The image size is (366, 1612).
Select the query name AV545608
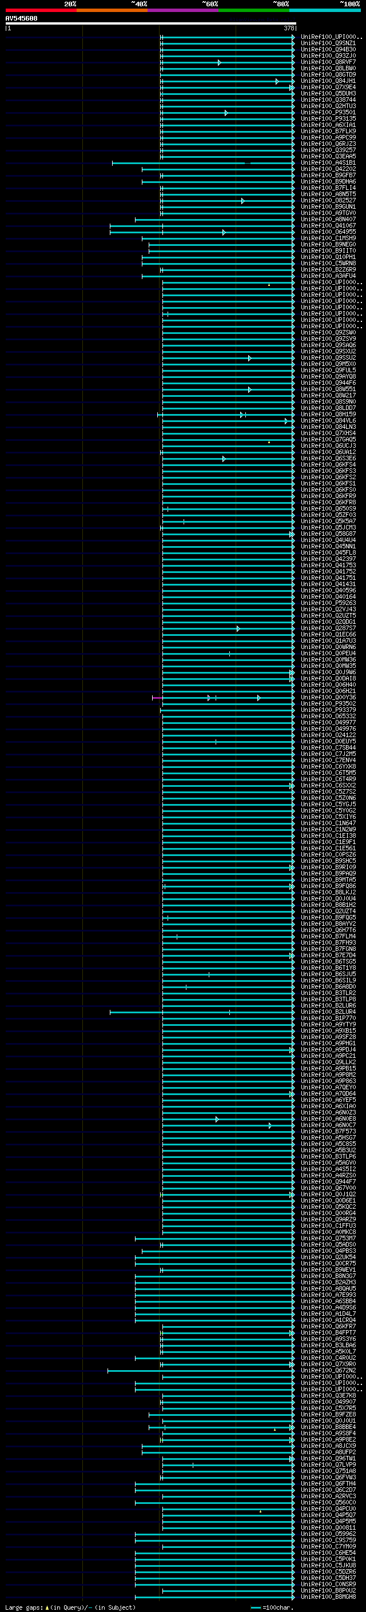click(x=21, y=19)
